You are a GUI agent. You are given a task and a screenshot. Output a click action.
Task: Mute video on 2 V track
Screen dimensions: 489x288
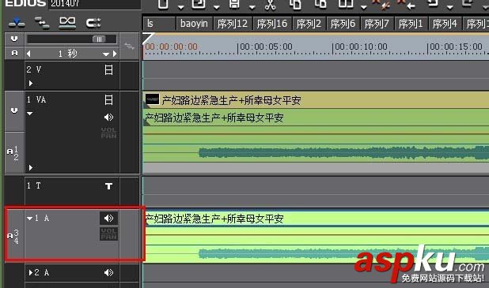tap(108, 69)
